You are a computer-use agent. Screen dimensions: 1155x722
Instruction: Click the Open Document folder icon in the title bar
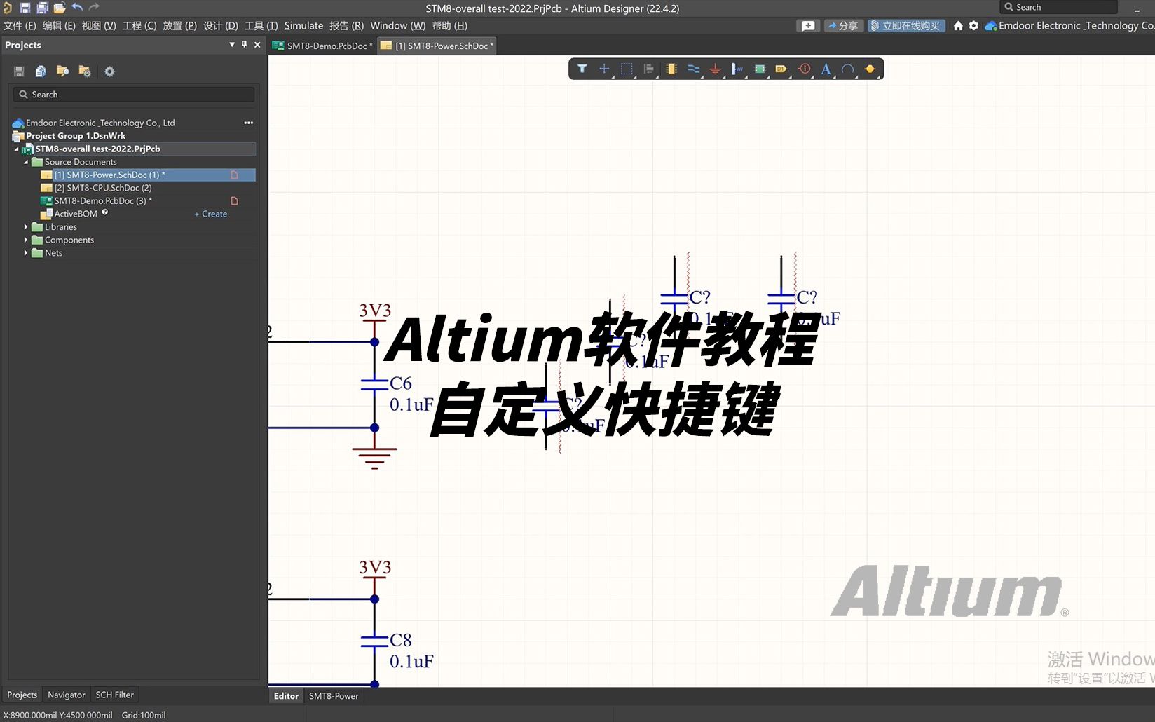60,8
